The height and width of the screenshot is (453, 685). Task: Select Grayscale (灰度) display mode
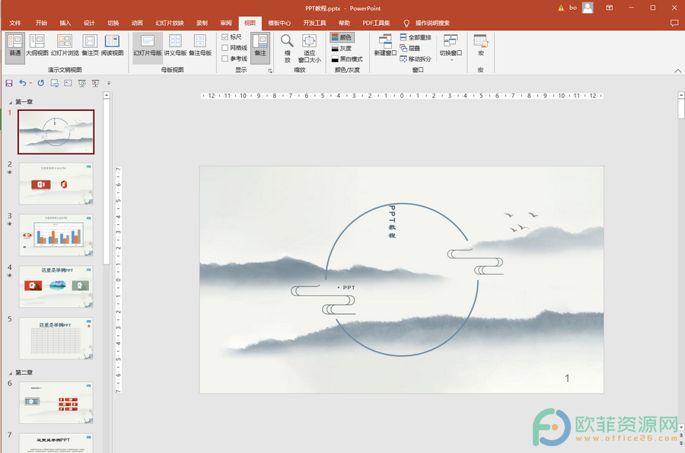[x=342, y=49]
